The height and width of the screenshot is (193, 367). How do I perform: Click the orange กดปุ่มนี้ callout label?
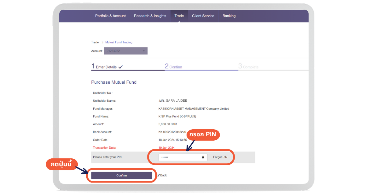coord(61,164)
